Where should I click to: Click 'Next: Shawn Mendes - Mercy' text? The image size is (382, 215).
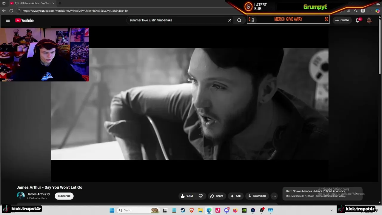click(315, 191)
